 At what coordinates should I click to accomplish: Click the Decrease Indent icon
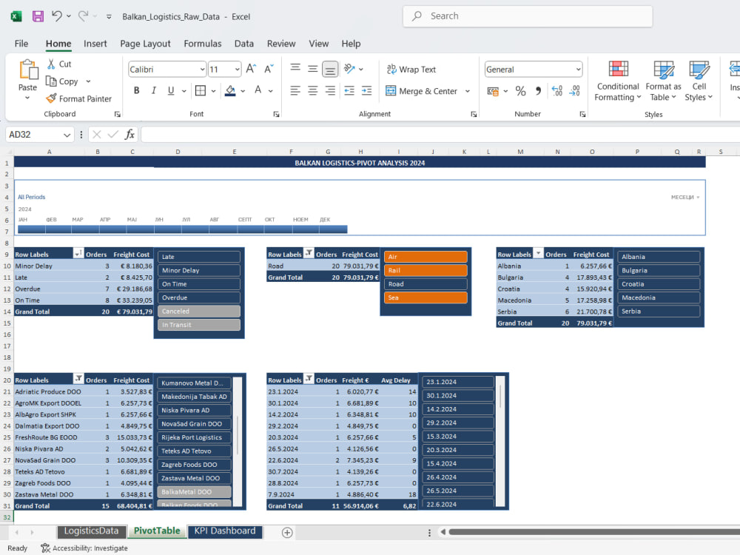349,90
